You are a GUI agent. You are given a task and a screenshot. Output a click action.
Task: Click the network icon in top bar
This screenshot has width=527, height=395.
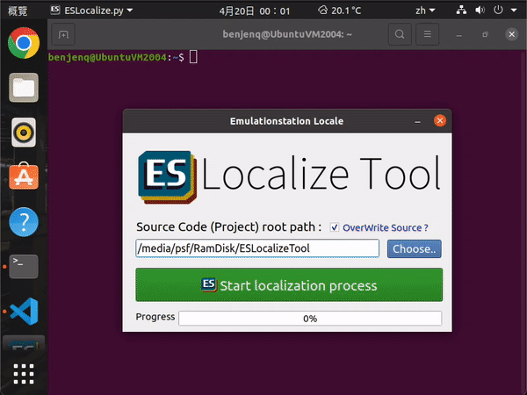coord(461,10)
